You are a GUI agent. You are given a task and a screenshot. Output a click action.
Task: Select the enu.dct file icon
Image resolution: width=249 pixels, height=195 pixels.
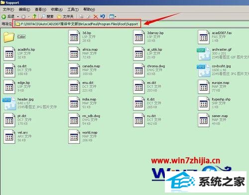(x=74, y=87)
